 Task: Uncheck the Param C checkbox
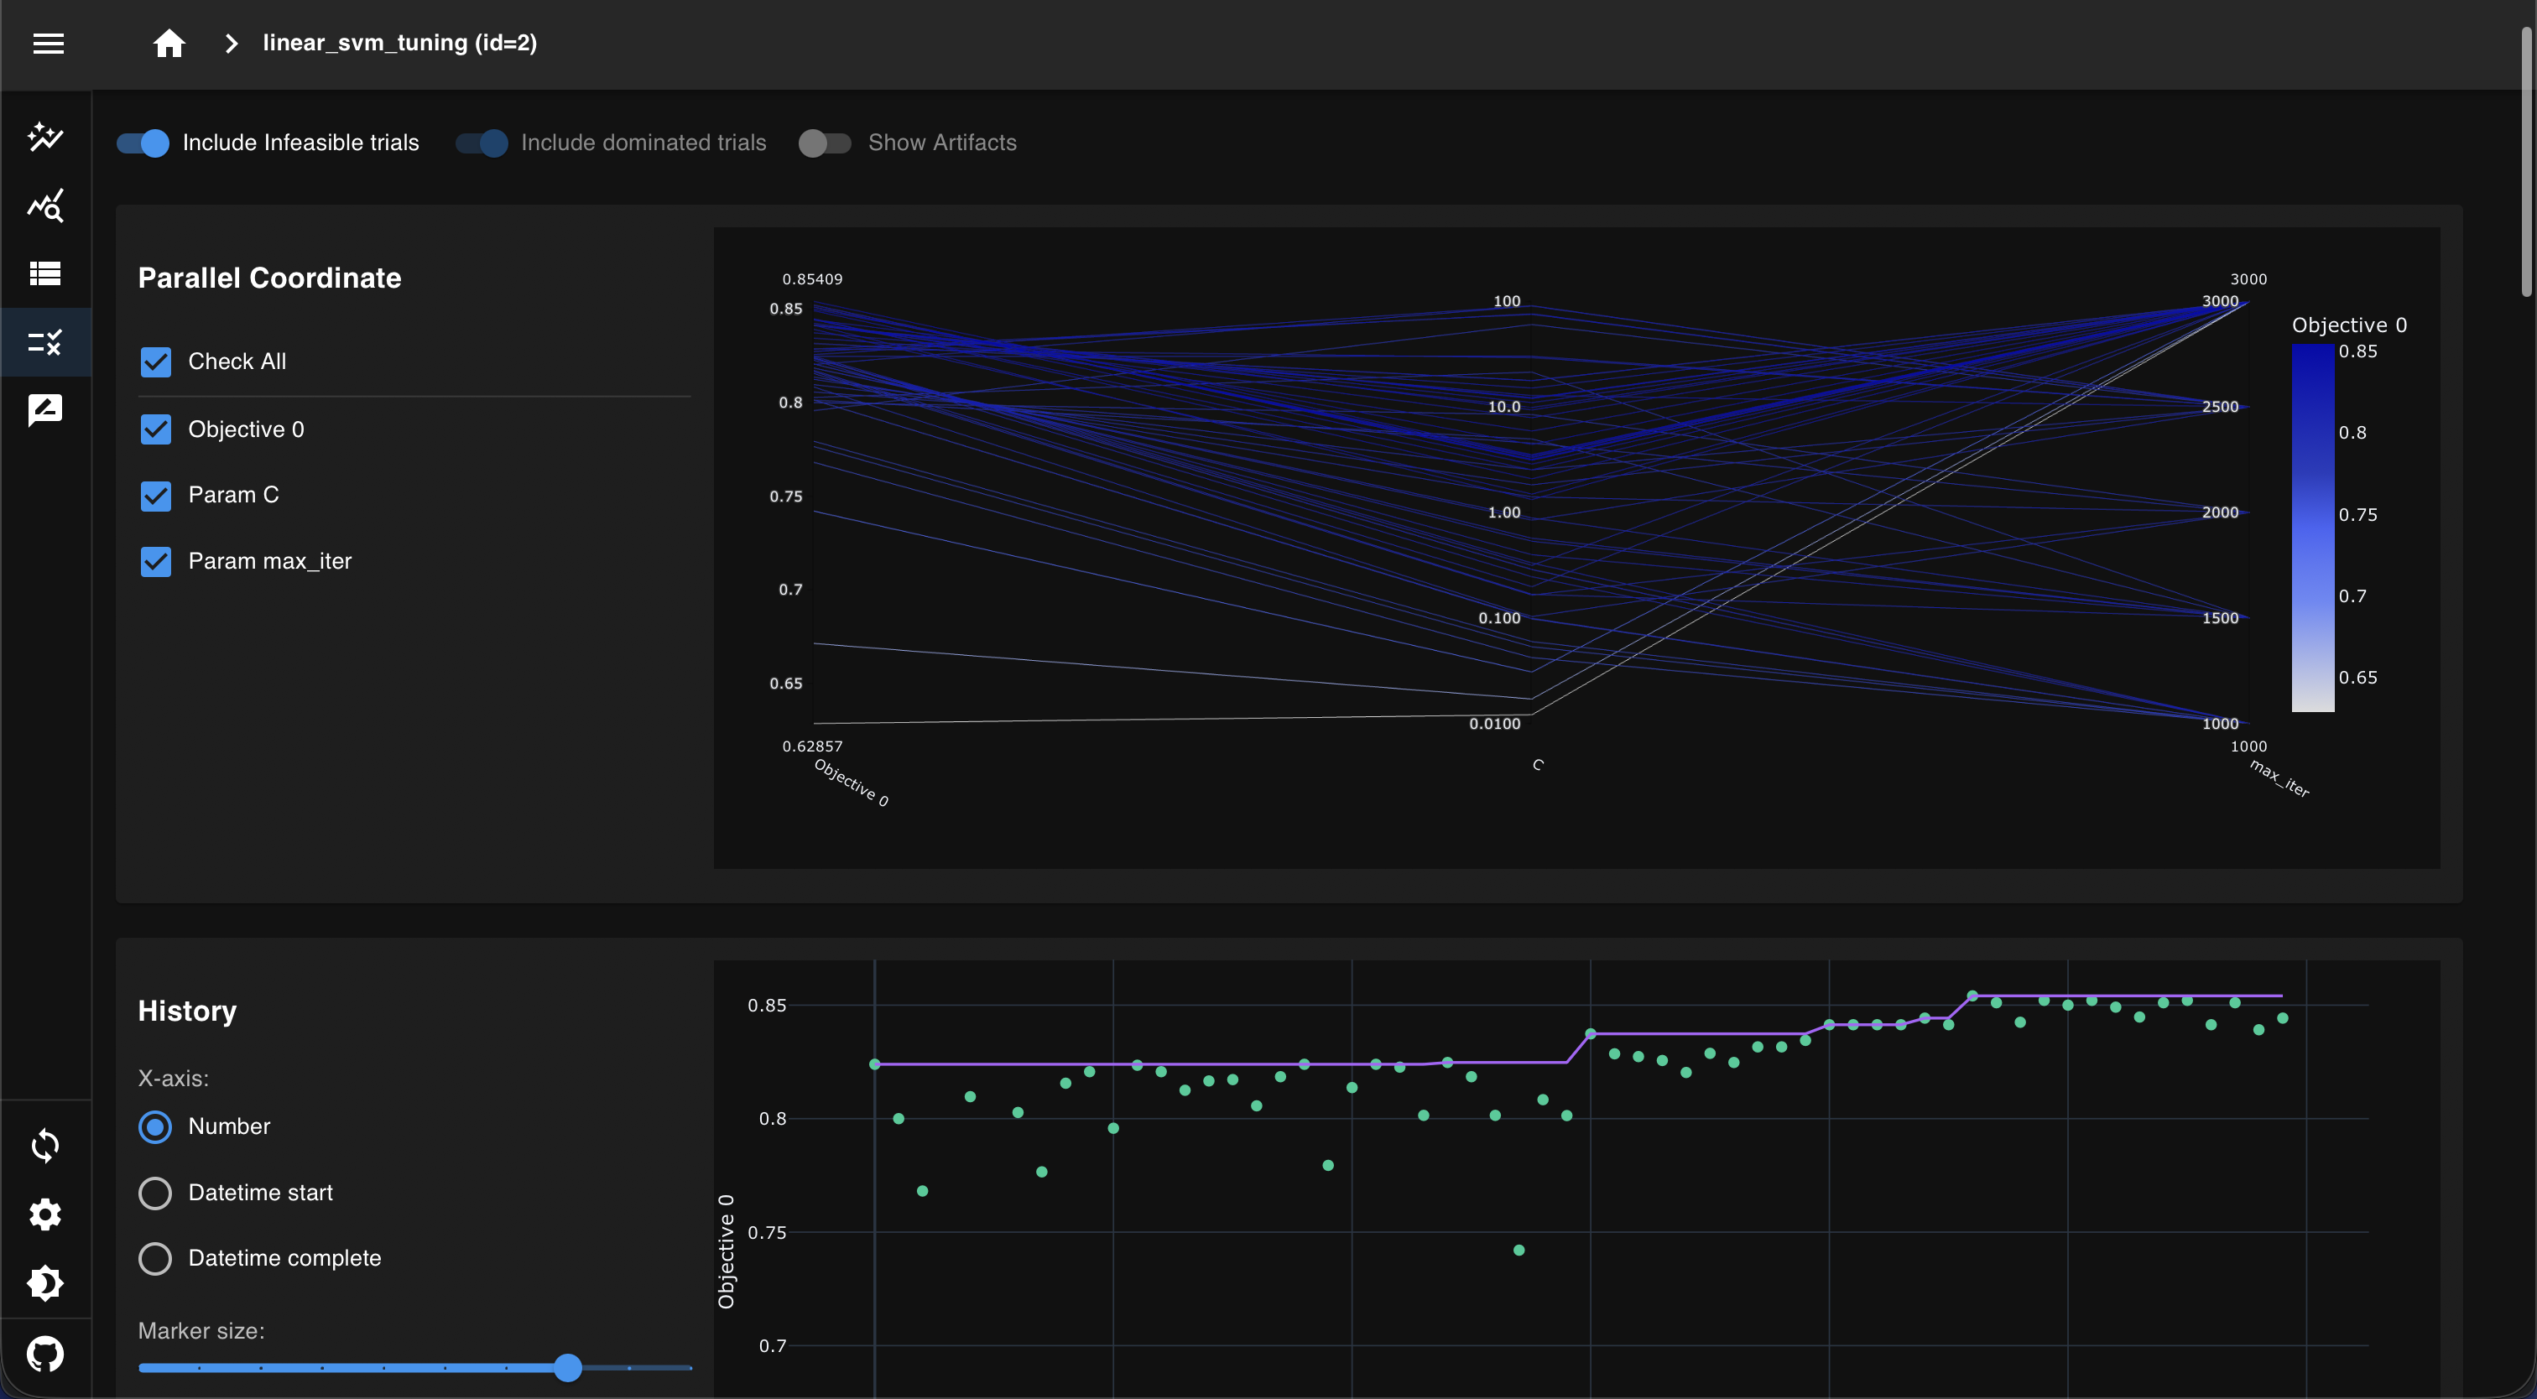click(155, 495)
